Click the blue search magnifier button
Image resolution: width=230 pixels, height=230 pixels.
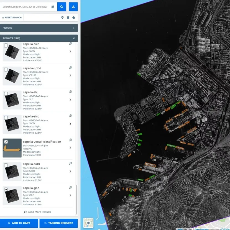pyautogui.click(x=62, y=7)
